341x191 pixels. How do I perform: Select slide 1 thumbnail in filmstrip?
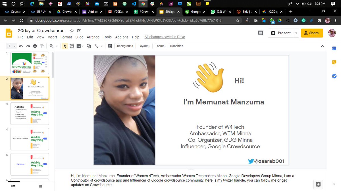pos(30,63)
